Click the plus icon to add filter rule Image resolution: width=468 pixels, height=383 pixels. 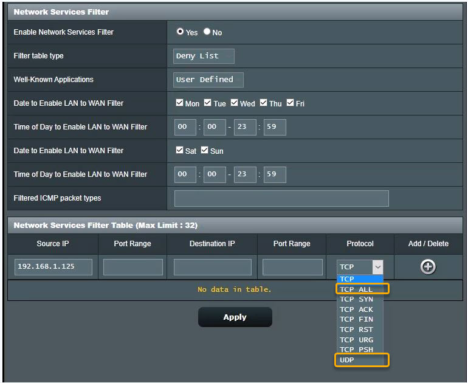coord(428,266)
